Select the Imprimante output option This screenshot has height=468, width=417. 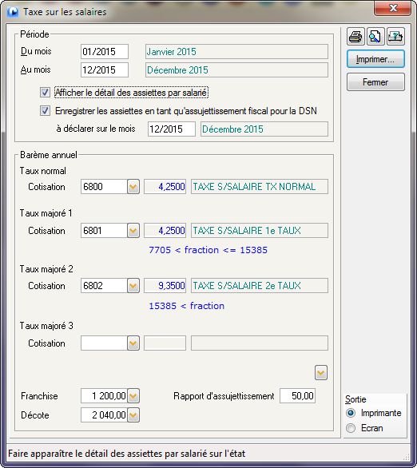[x=351, y=413]
